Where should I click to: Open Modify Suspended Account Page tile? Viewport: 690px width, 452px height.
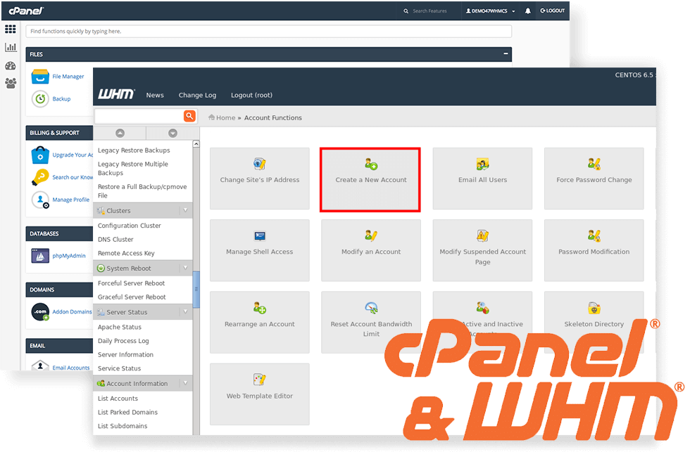click(482, 250)
